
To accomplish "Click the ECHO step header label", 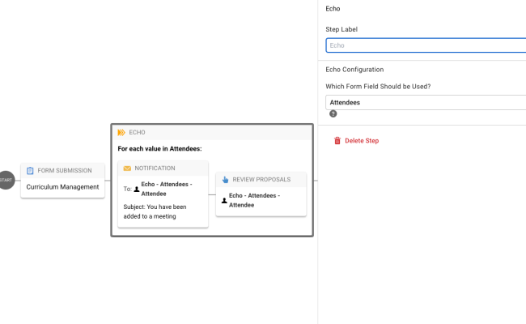I will (x=137, y=133).
